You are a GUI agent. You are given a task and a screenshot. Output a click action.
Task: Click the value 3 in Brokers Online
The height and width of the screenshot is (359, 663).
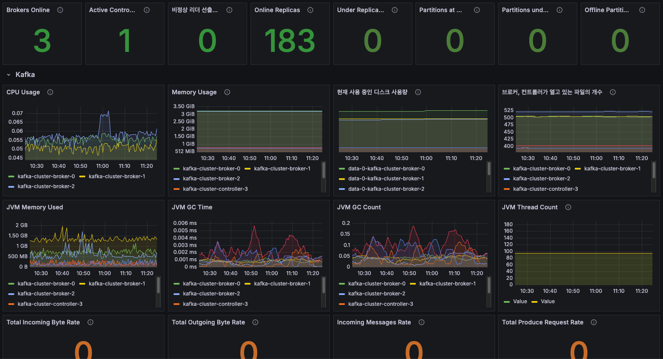click(42, 41)
